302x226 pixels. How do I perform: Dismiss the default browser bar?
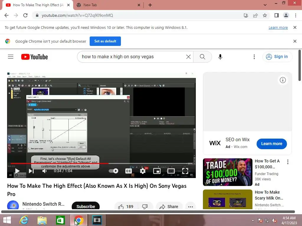pos(295,41)
